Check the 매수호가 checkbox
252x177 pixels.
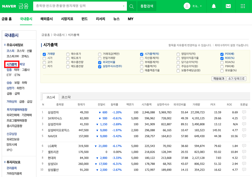[x=68, y=54]
